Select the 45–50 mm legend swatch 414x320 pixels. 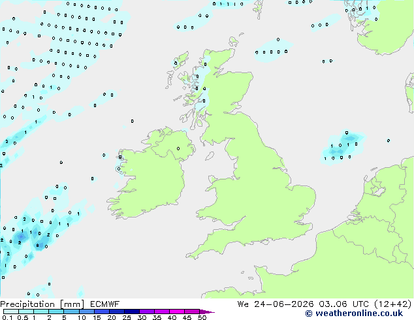pos(192,312)
